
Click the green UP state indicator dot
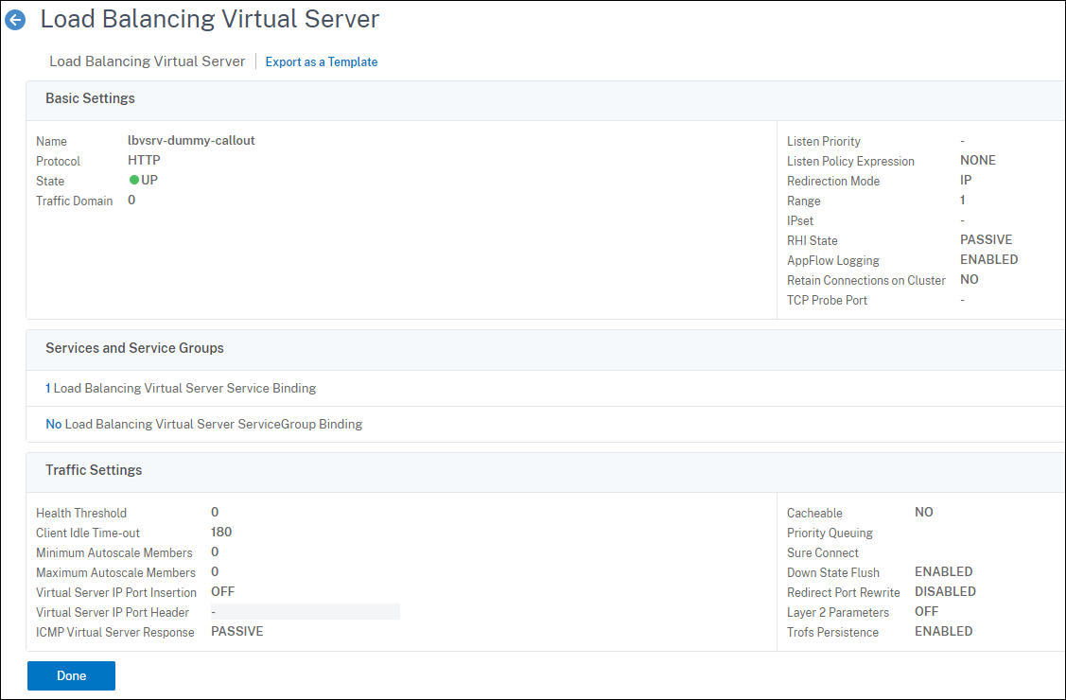coord(134,181)
